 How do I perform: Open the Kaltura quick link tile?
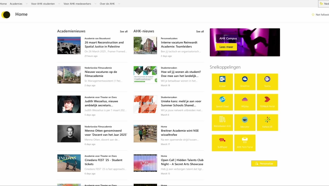(x=267, y=122)
